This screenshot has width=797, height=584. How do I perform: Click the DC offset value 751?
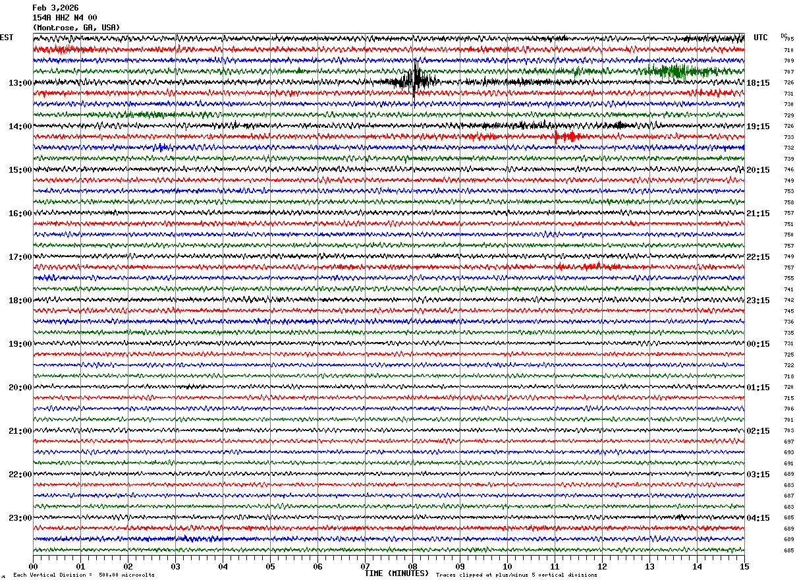(788, 224)
